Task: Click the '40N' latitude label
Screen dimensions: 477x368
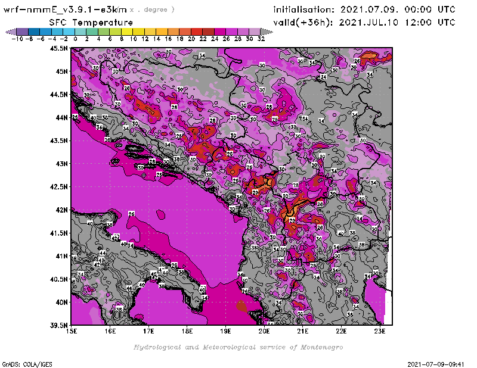Action: click(61, 302)
